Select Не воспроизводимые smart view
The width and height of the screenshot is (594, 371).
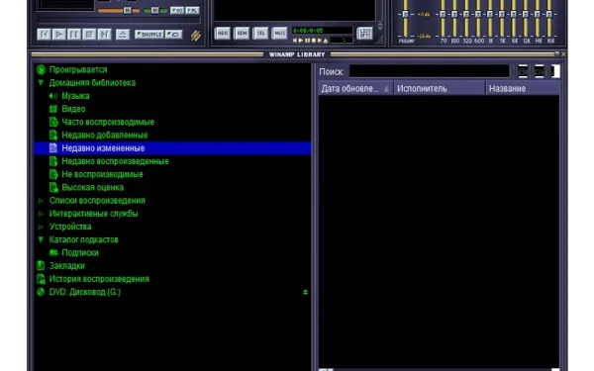[x=102, y=174]
